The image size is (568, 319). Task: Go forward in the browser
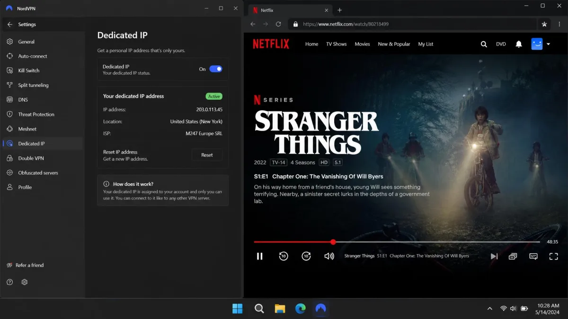[266, 24]
